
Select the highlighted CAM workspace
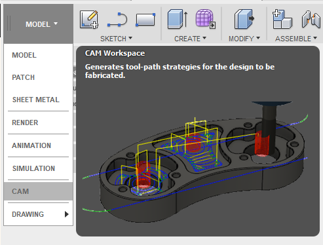(x=39, y=191)
